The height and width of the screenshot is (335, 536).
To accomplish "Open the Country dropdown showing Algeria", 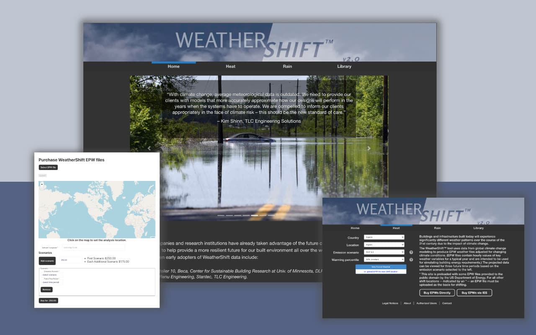I will coord(384,237).
